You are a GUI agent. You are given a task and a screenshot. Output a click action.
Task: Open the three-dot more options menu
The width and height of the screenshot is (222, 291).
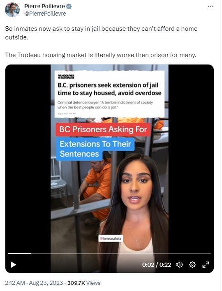coord(210,6)
